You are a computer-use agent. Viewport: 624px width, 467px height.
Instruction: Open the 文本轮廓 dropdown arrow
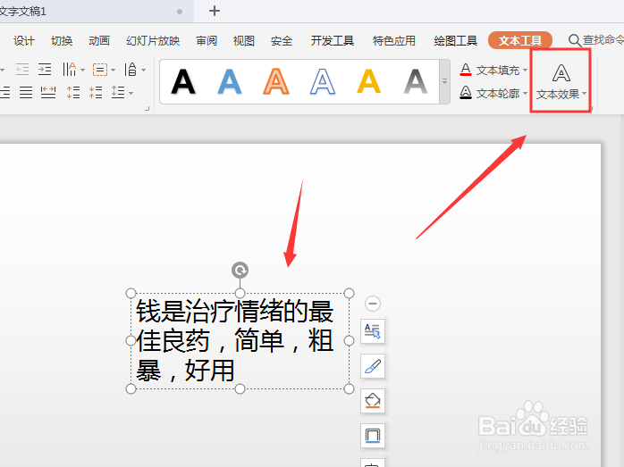(x=526, y=93)
